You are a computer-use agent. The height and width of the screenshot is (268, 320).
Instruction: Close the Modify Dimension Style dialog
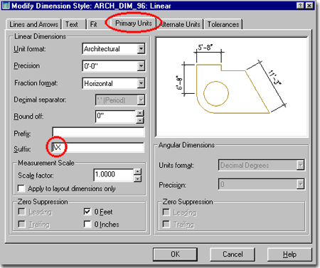coord(309,6)
